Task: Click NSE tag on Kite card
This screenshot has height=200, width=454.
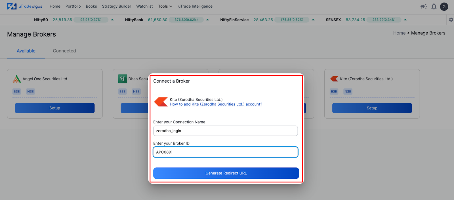Action: coord(348,91)
